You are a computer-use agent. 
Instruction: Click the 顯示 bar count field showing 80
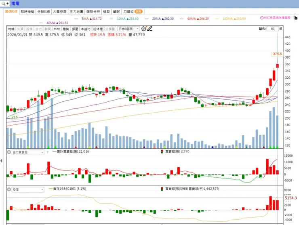click(273, 29)
